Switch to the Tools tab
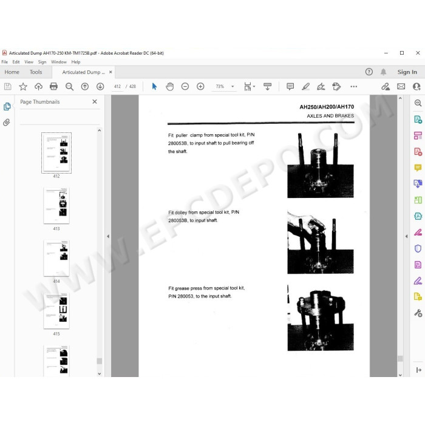The width and height of the screenshot is (425, 425). click(x=36, y=72)
